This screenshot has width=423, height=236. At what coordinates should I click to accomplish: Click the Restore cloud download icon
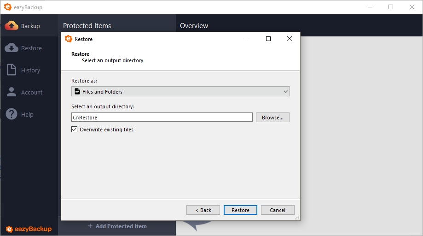(x=12, y=48)
